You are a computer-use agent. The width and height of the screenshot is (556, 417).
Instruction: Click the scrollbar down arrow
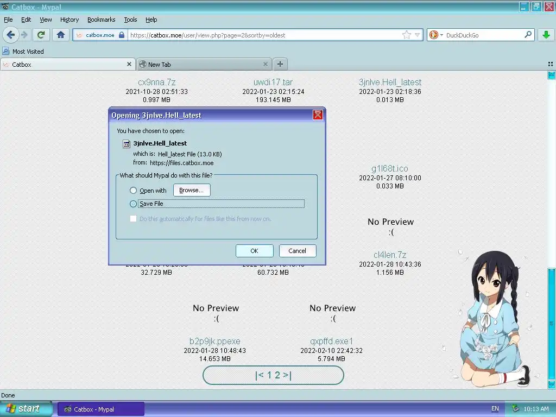pyautogui.click(x=552, y=384)
